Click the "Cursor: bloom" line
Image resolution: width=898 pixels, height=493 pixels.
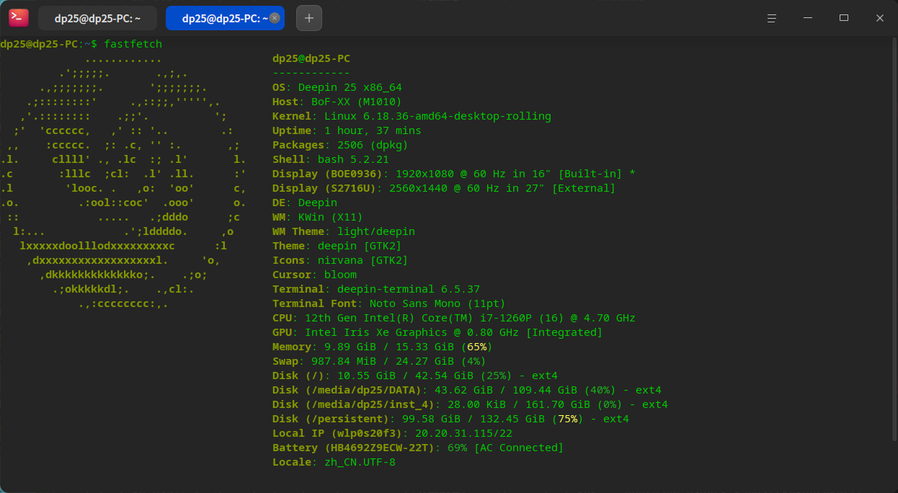314,275
